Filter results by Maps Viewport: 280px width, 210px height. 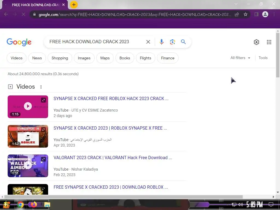(x=105, y=58)
